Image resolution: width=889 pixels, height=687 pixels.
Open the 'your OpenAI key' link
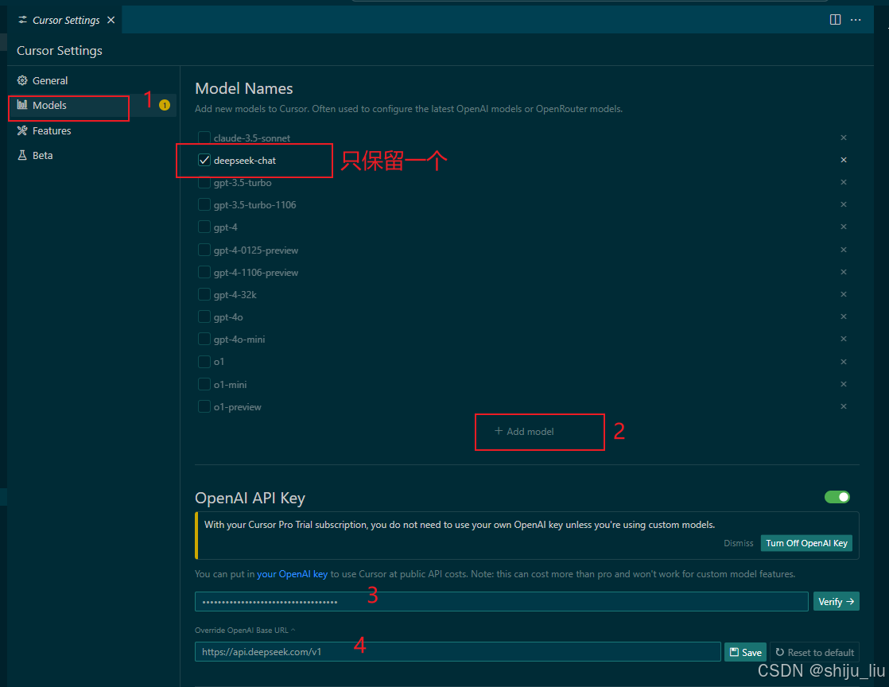tap(292, 574)
